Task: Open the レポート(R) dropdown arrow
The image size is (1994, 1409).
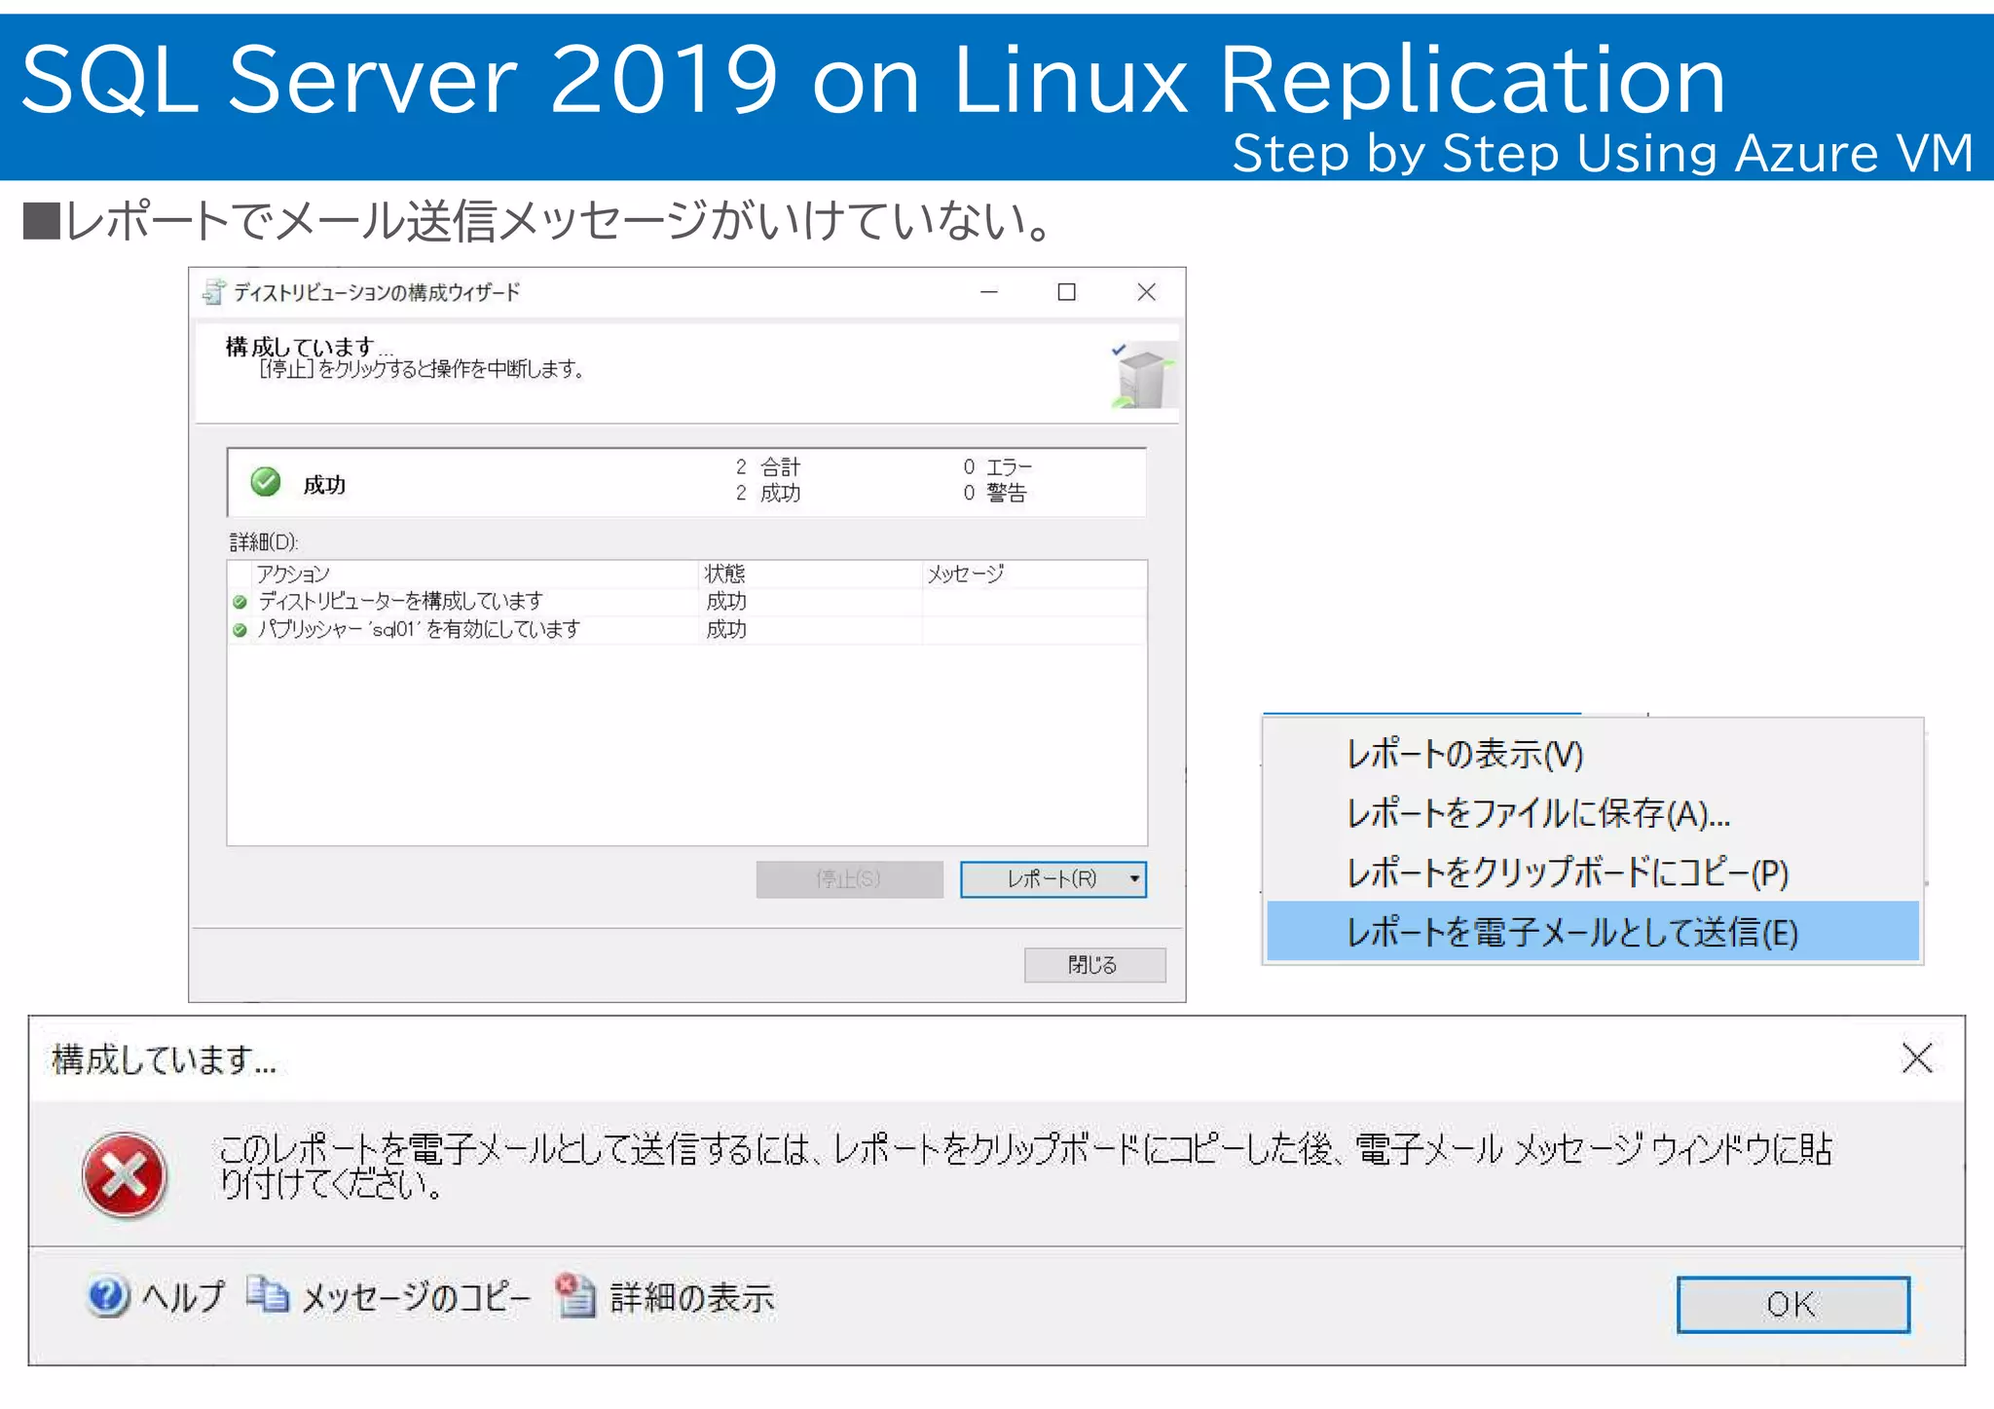Action: (x=1134, y=879)
